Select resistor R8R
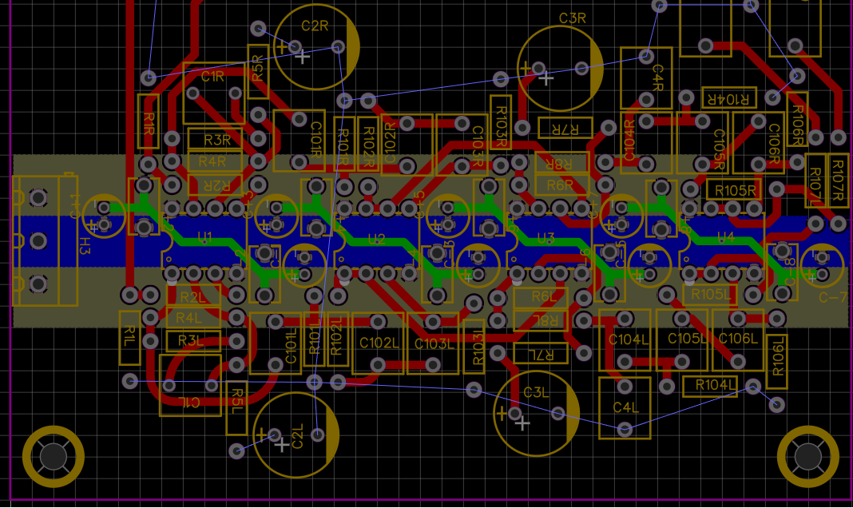The width and height of the screenshot is (853, 508). click(562, 163)
